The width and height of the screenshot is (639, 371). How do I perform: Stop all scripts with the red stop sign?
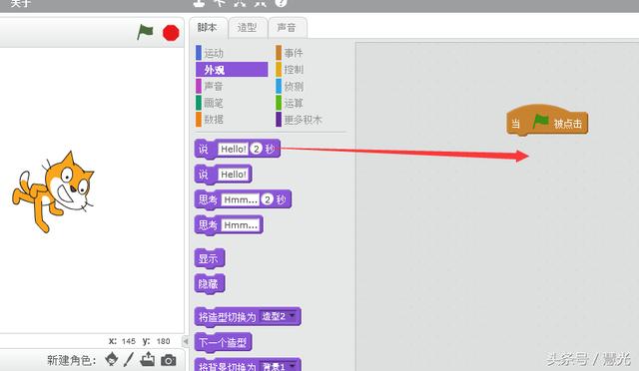click(171, 33)
